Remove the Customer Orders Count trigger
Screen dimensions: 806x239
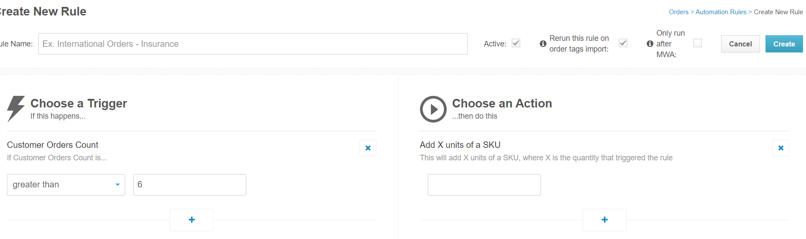tap(368, 148)
